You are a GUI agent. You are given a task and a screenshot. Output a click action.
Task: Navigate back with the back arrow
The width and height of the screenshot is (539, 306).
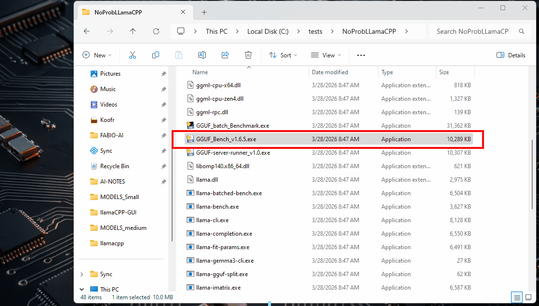click(87, 31)
